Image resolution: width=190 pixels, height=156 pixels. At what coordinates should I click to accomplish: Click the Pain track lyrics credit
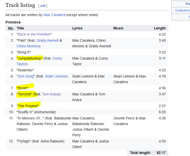coord(91,43)
